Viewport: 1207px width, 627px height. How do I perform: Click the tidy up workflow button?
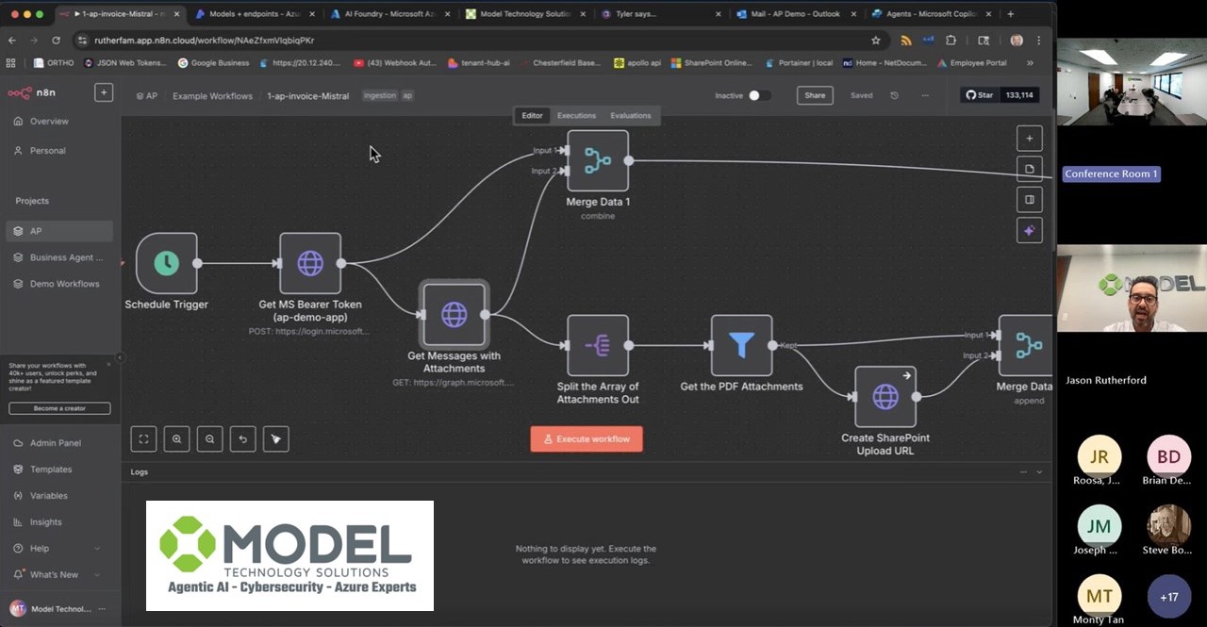tap(275, 438)
